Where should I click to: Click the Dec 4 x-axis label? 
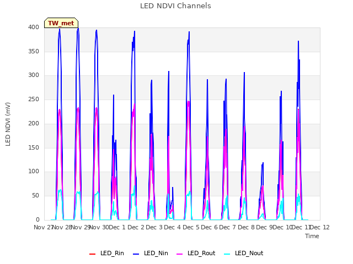pos(173,227)
